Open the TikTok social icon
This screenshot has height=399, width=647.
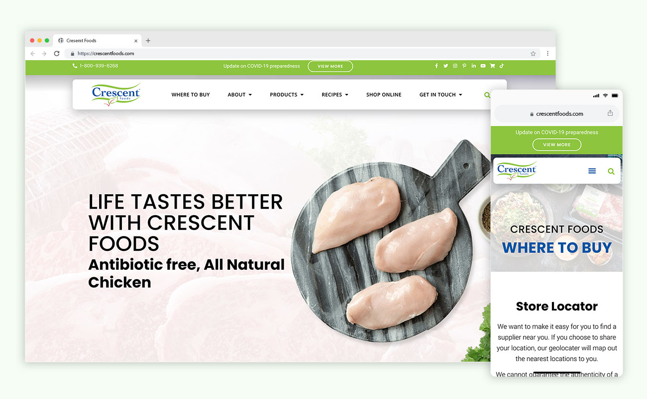(x=502, y=66)
